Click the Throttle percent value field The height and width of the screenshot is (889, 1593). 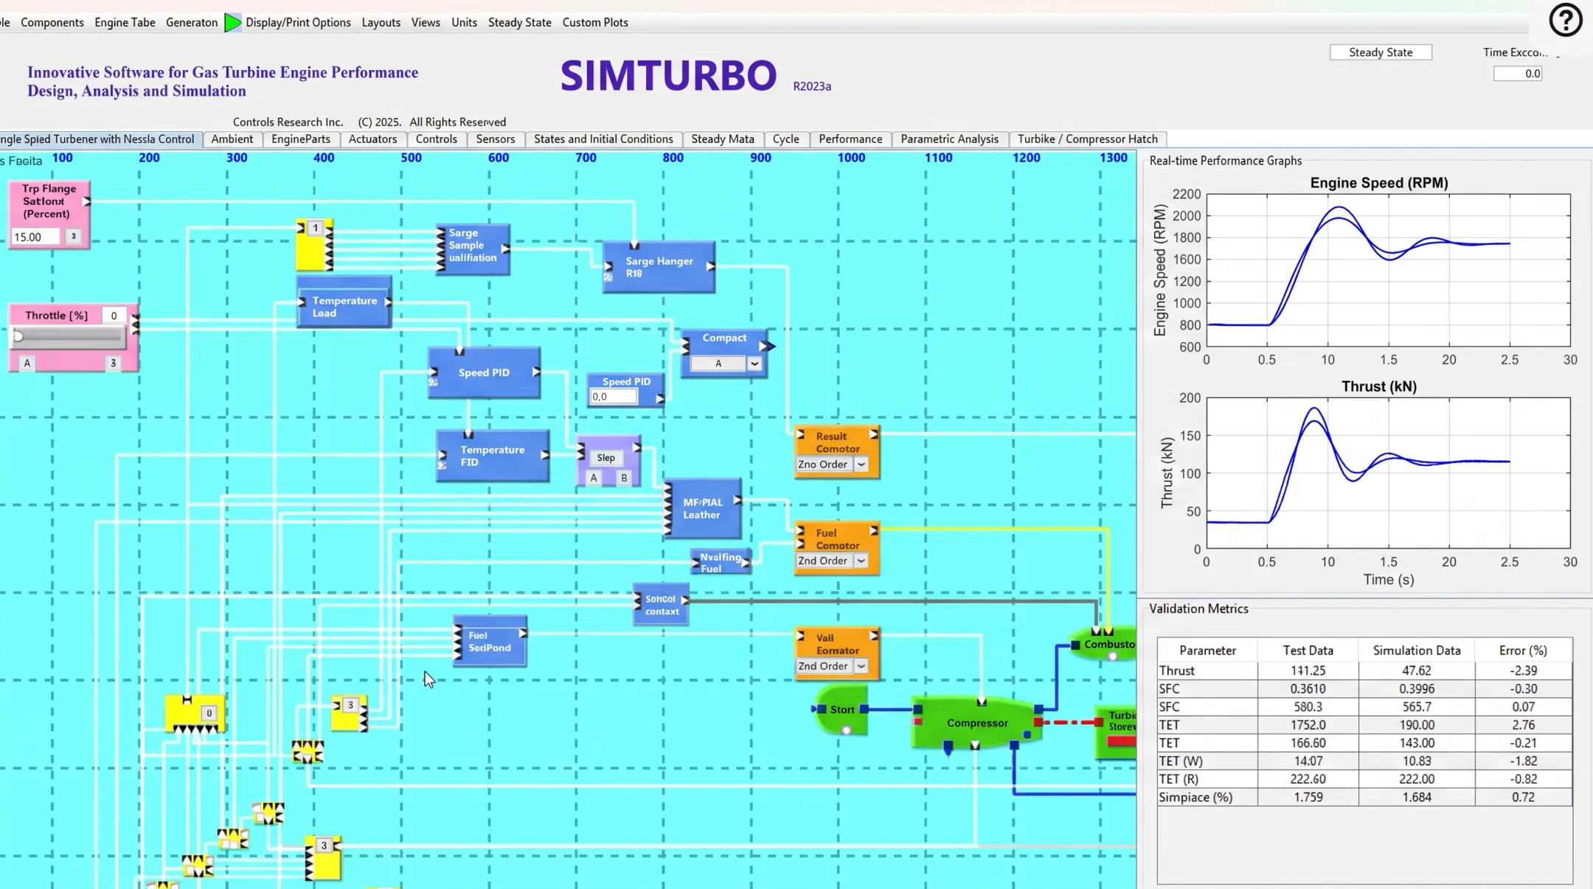point(114,315)
